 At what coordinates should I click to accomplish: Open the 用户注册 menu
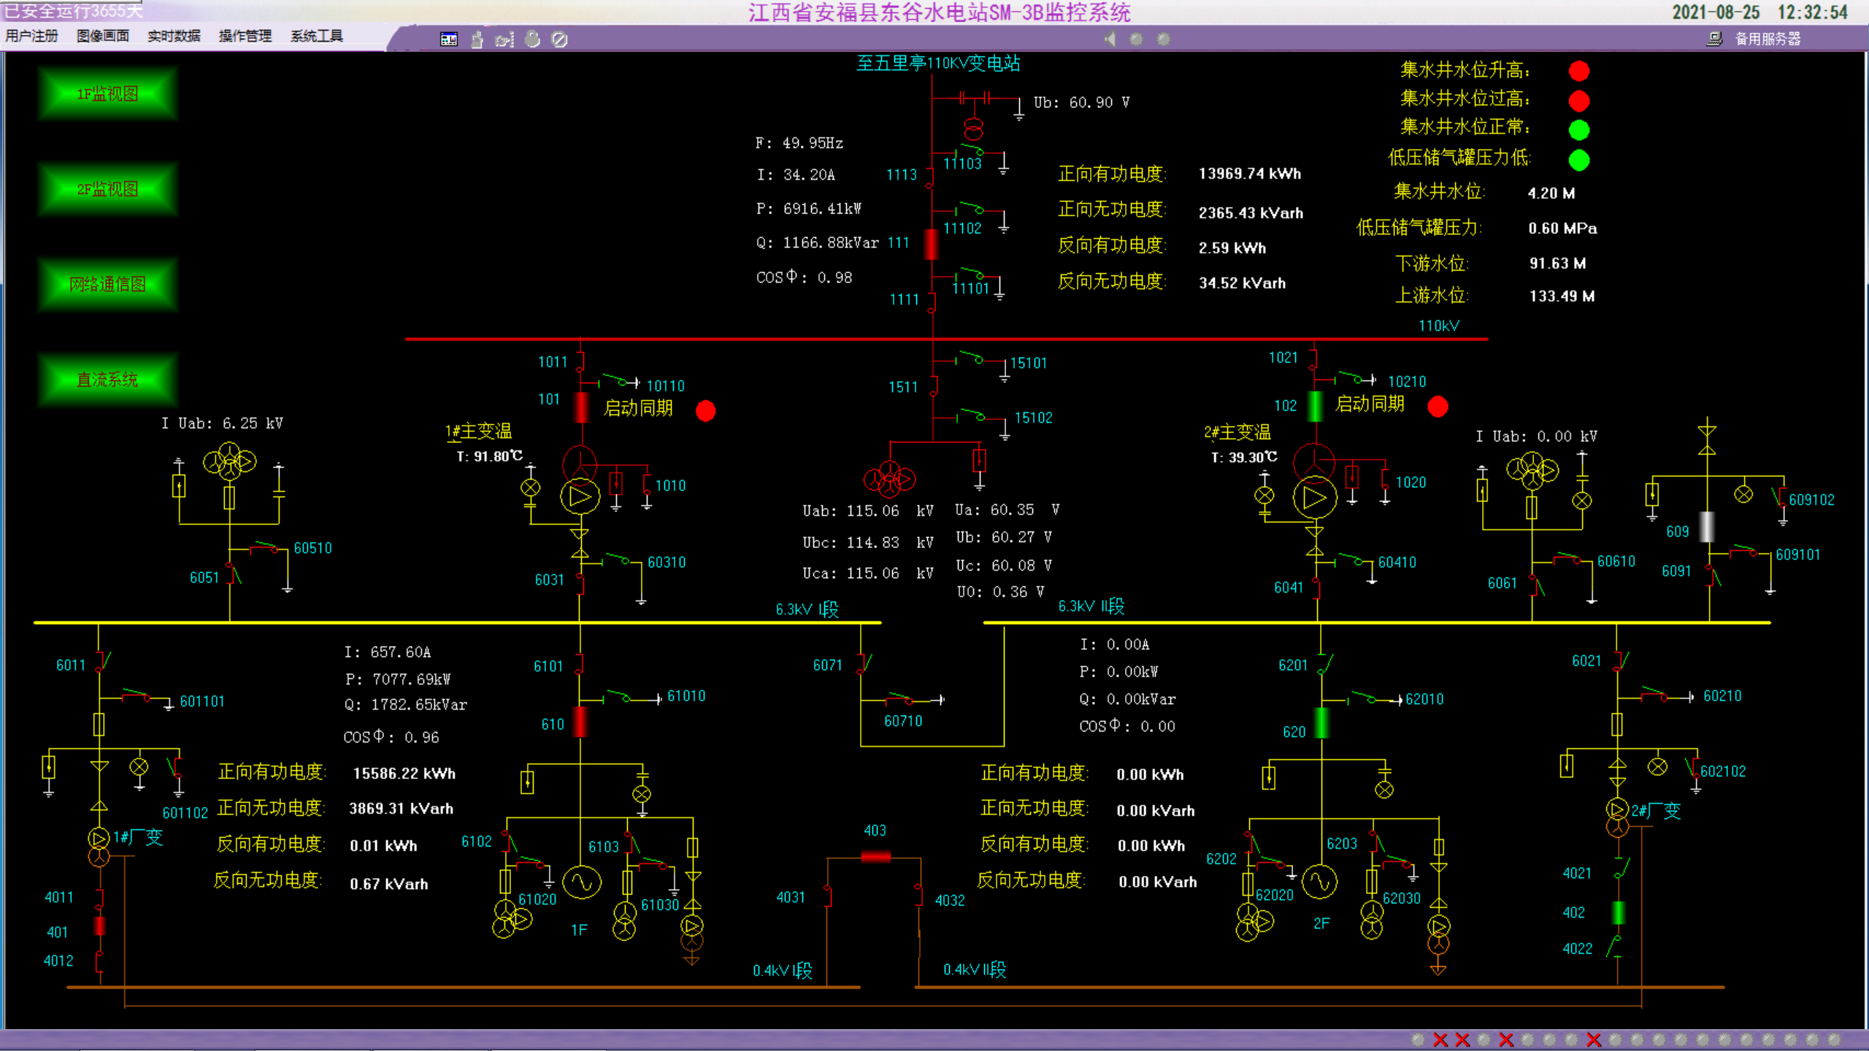(x=31, y=36)
